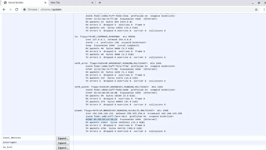Click veth_arc0 RX packets 15 line
The height and width of the screenshot is (150, 266).
point(110,72)
